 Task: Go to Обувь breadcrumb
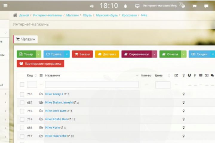coord(87,15)
